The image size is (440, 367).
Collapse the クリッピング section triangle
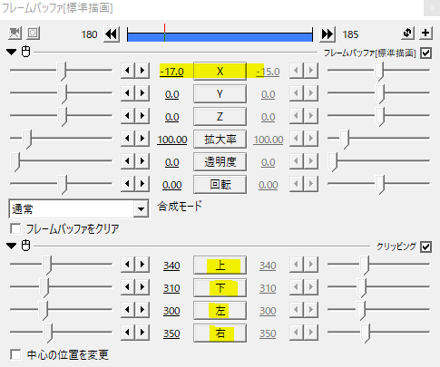12,246
